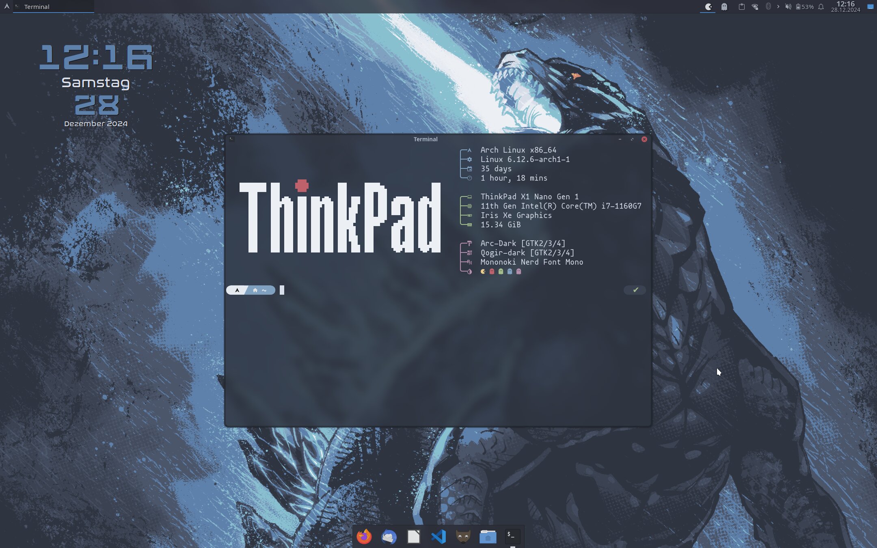Open the Wi-Fi network applet
The width and height of the screenshot is (877, 548).
tap(755, 6)
